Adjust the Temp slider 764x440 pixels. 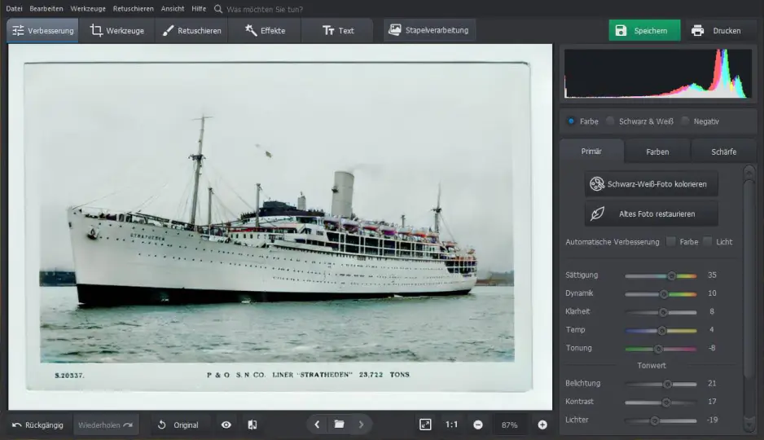click(x=661, y=330)
